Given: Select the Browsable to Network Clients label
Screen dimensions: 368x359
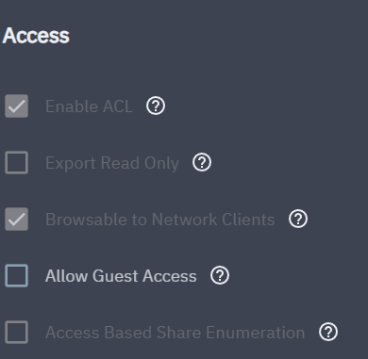Looking at the screenshot, I should coord(160,220).
